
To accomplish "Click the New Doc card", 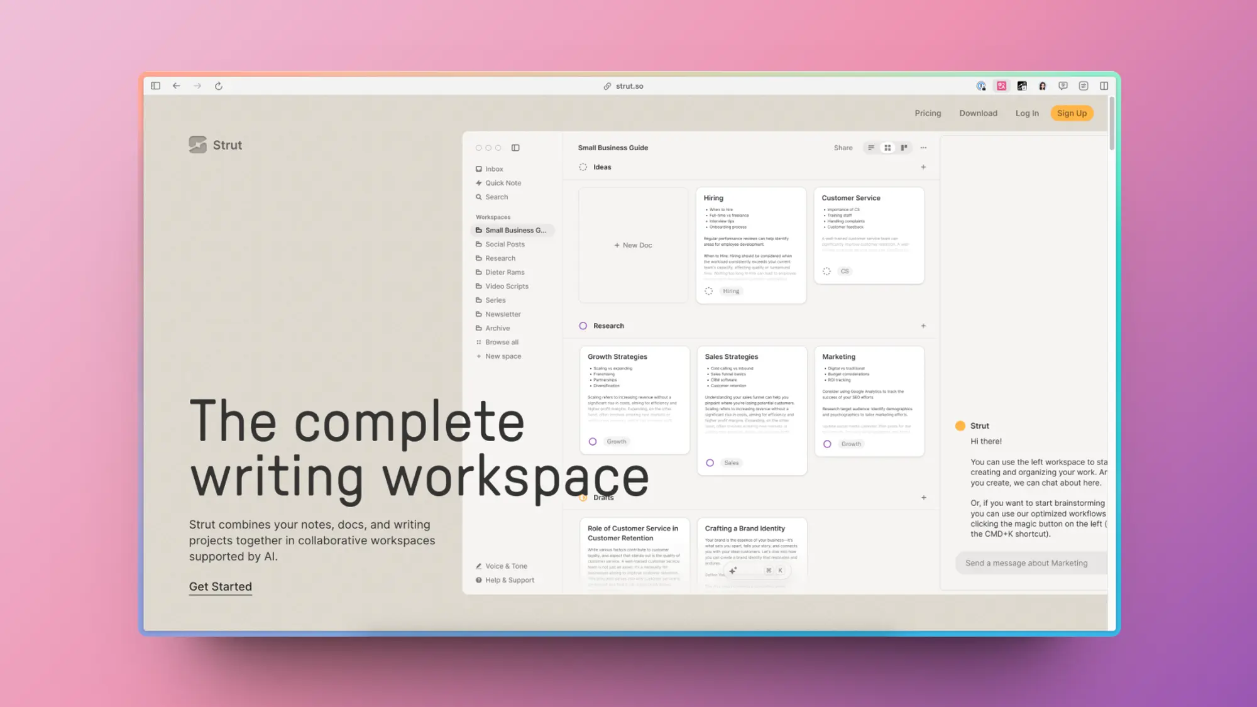I will pos(633,245).
